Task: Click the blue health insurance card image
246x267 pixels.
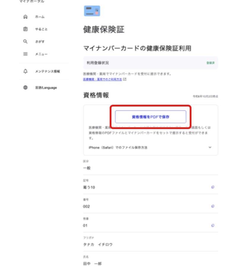Action: (92, 11)
